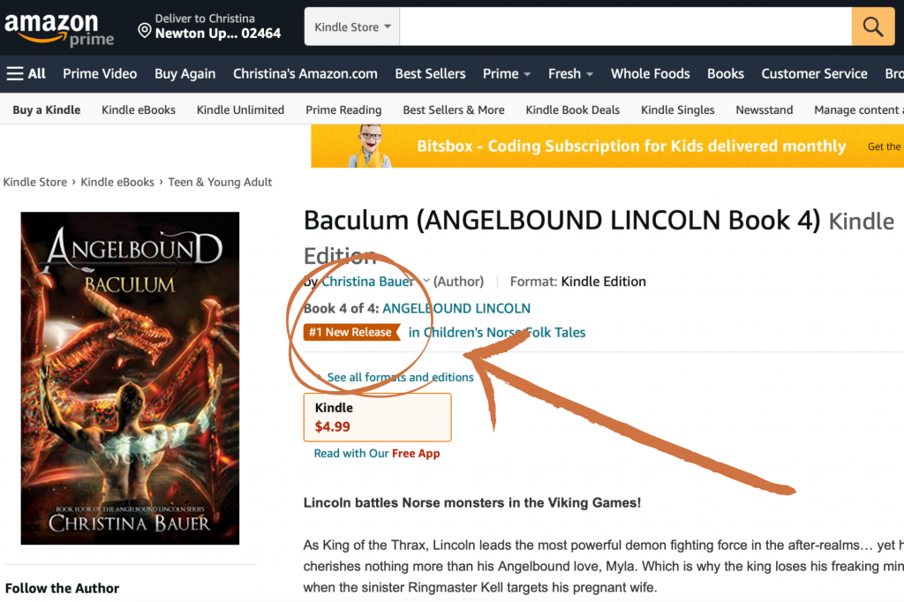Click the delivery location pin icon

[x=145, y=30]
